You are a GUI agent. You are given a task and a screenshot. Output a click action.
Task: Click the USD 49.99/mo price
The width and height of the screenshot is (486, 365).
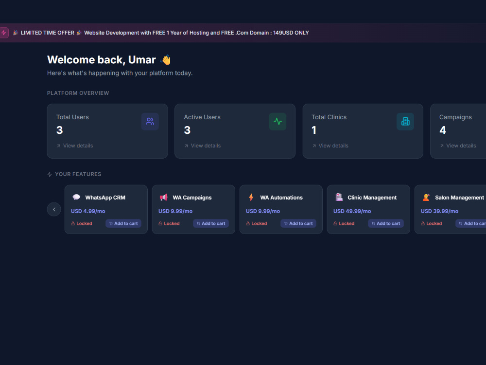352,211
